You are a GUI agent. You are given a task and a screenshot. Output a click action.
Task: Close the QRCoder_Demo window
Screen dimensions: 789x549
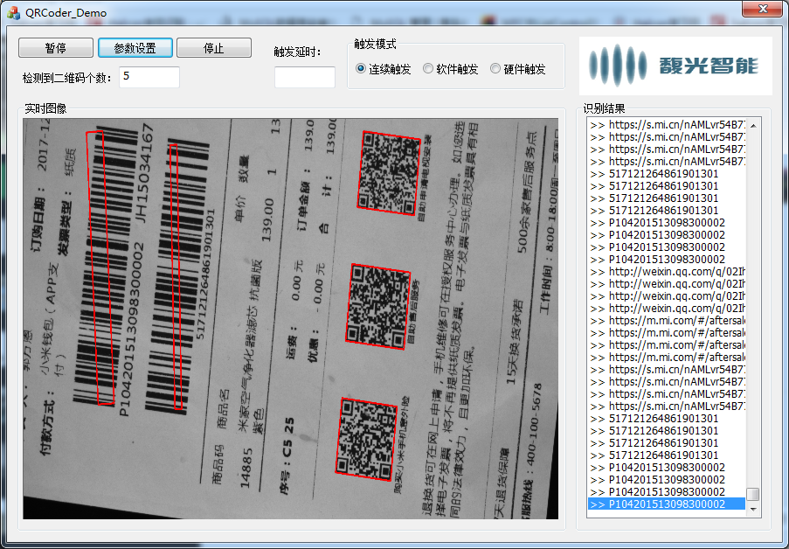(x=762, y=9)
